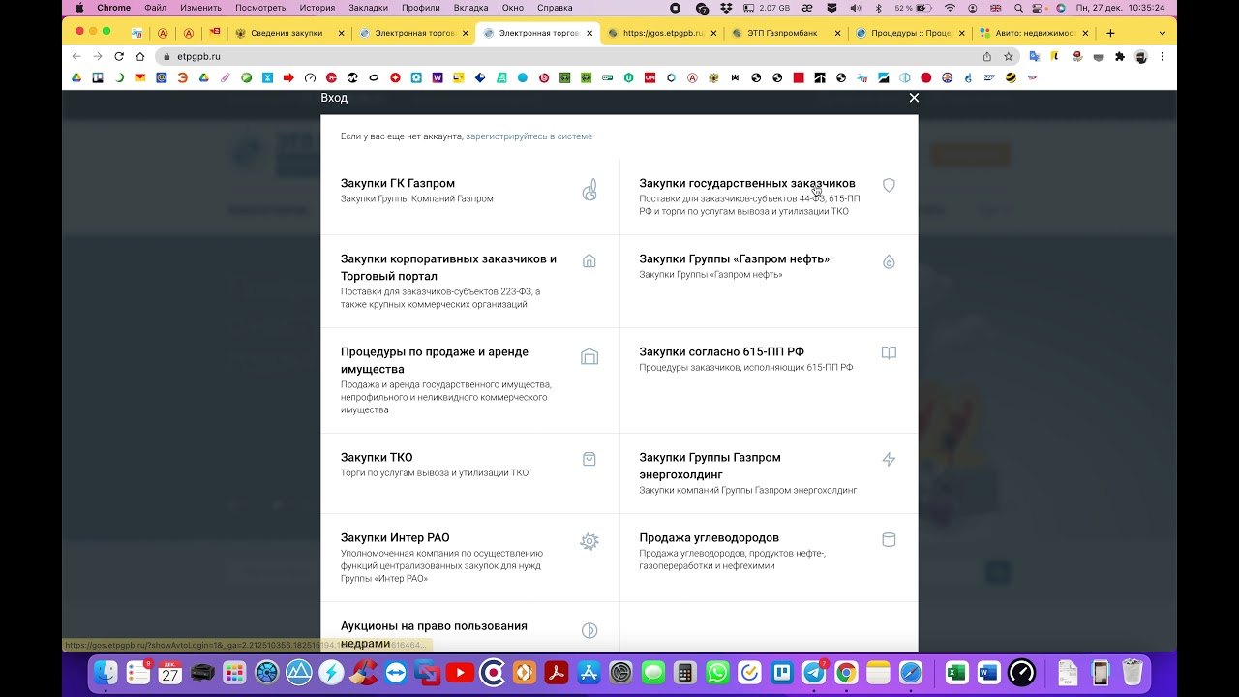Viewport: 1239px width, 697px height.
Task: Launch YouTube from the Dock
Action: tap(461, 673)
